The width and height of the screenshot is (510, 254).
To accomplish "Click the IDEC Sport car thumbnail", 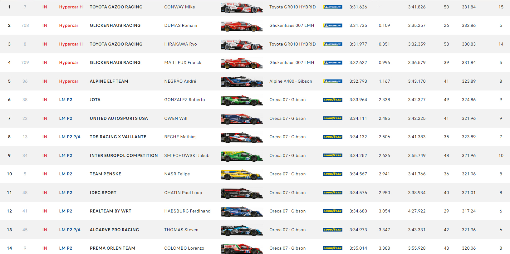I will pyautogui.click(x=242, y=193).
